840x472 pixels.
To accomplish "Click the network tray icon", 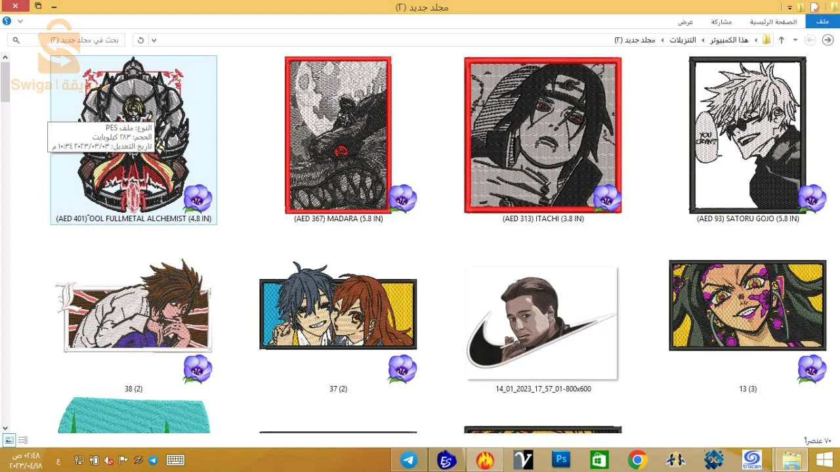I will pyautogui.click(x=79, y=460).
